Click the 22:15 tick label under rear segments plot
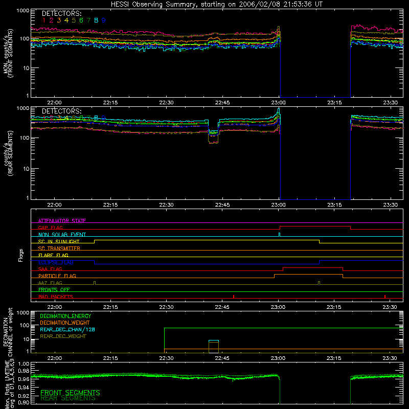 [x=110, y=205]
